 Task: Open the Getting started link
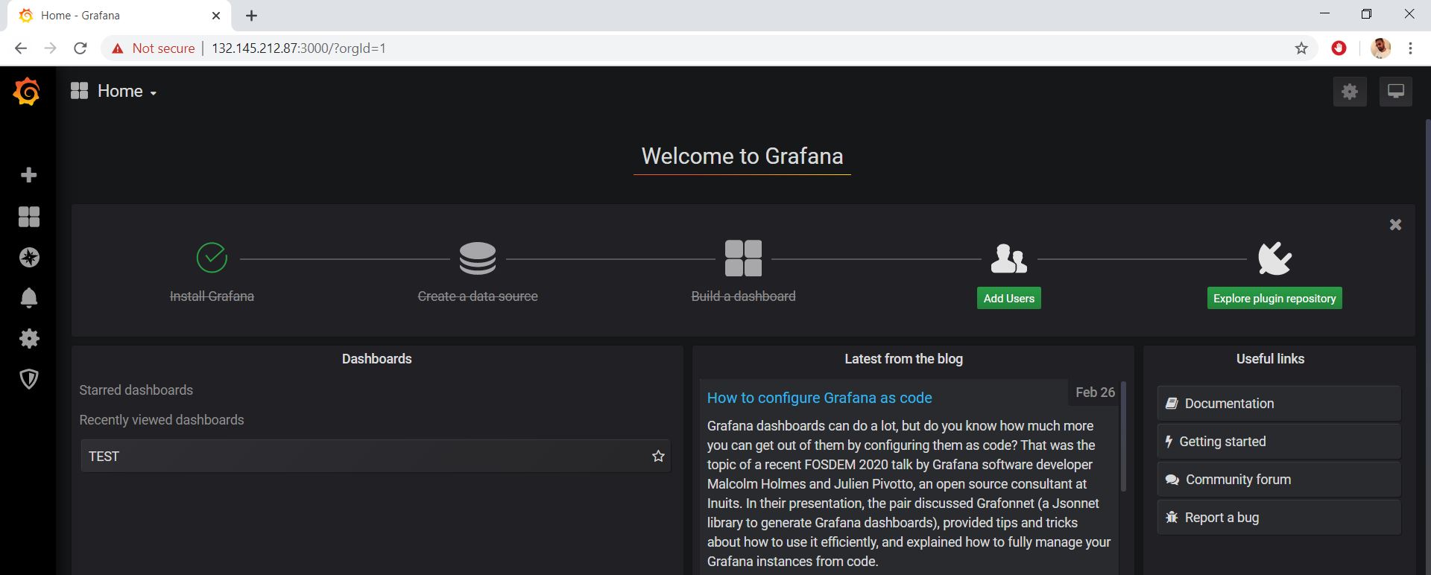click(1279, 442)
